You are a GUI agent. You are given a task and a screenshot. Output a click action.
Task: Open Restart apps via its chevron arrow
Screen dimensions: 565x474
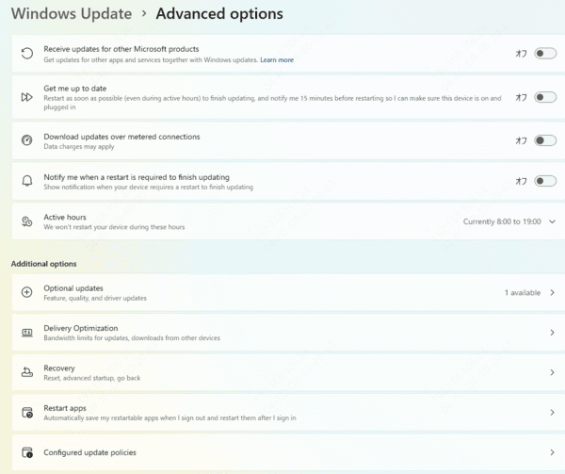[552, 413]
